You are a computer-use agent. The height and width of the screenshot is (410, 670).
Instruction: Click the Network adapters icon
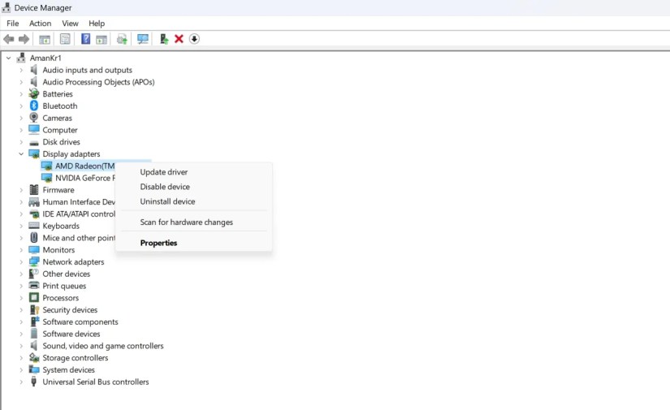click(x=34, y=261)
